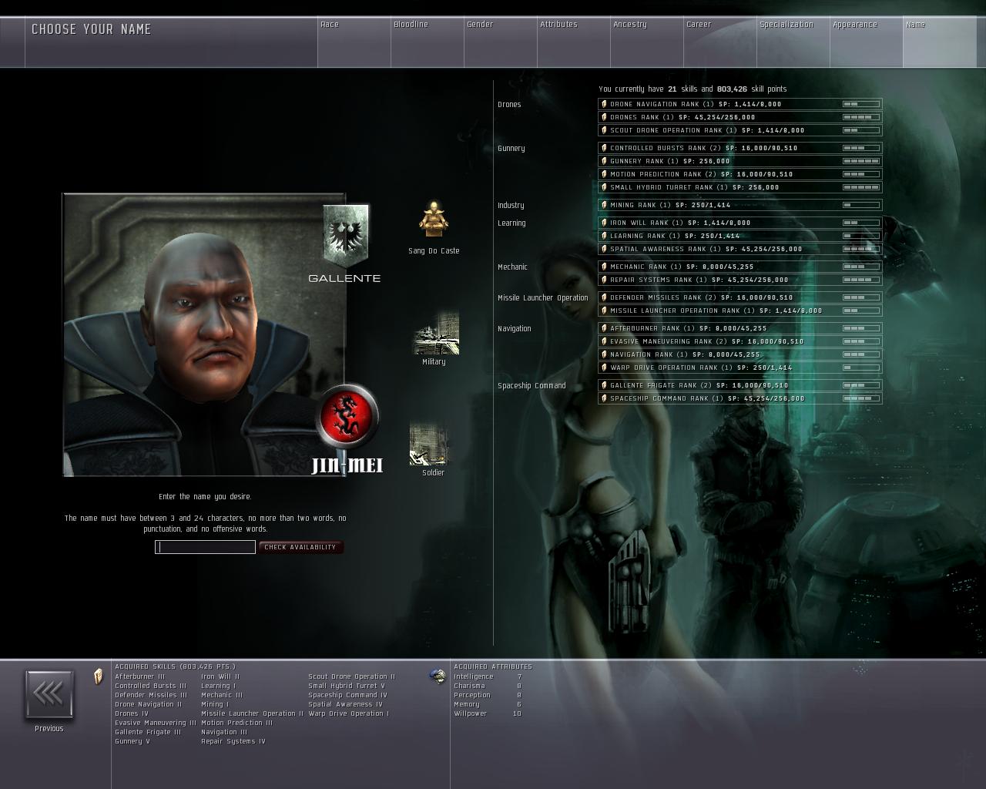Image resolution: width=986 pixels, height=789 pixels.
Task: Focus the character name input field
Action: [x=205, y=547]
